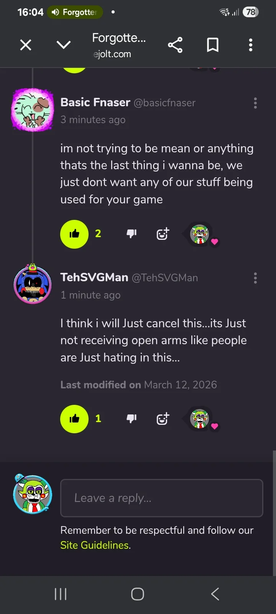
Task: Bookmark this page with the bookmark icon
Action: (x=213, y=45)
